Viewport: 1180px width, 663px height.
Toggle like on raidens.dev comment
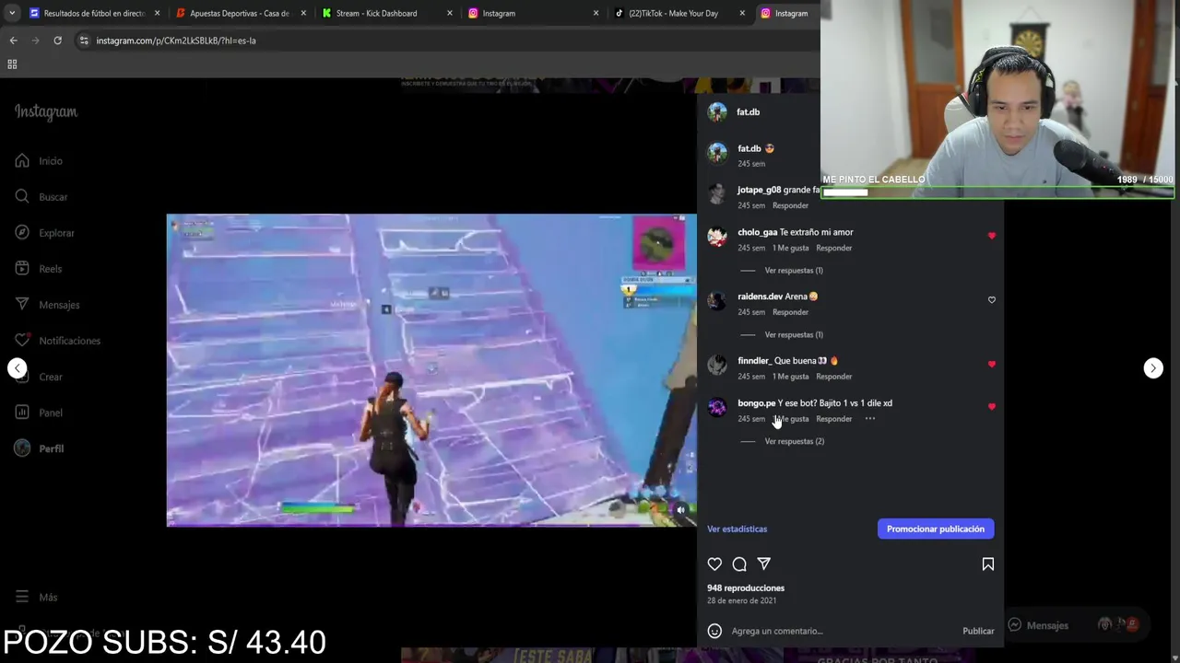coord(992,300)
